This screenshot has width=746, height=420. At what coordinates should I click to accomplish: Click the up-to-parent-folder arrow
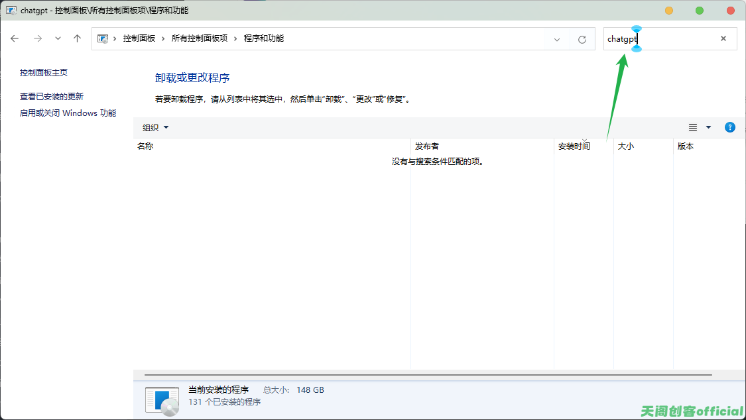point(76,38)
